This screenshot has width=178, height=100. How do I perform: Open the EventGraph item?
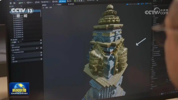(x=16, y=47)
